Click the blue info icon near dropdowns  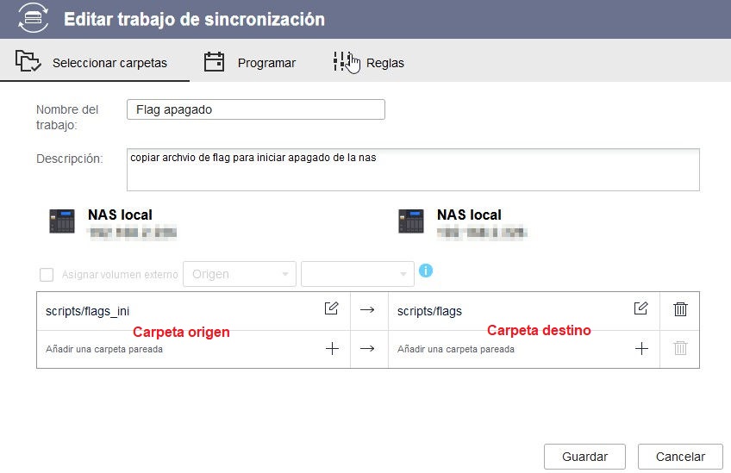[426, 271]
